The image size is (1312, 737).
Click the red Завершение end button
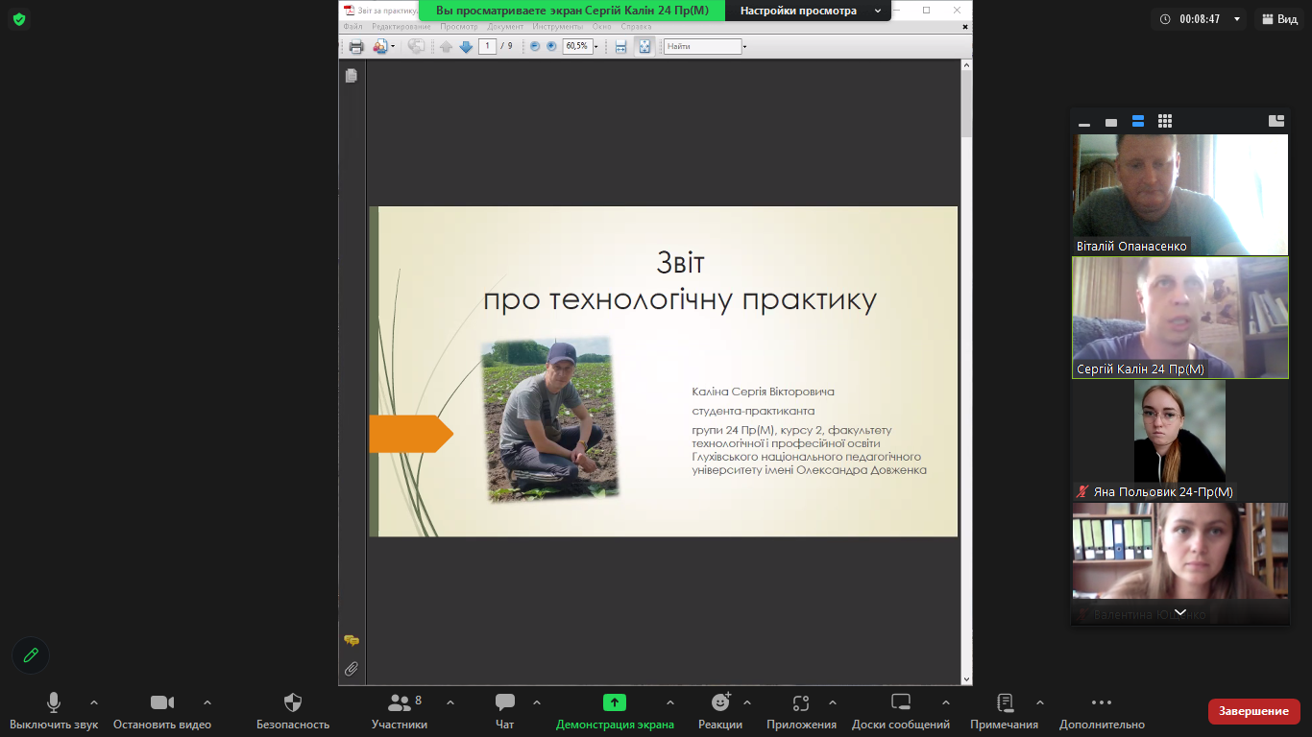tap(1253, 711)
